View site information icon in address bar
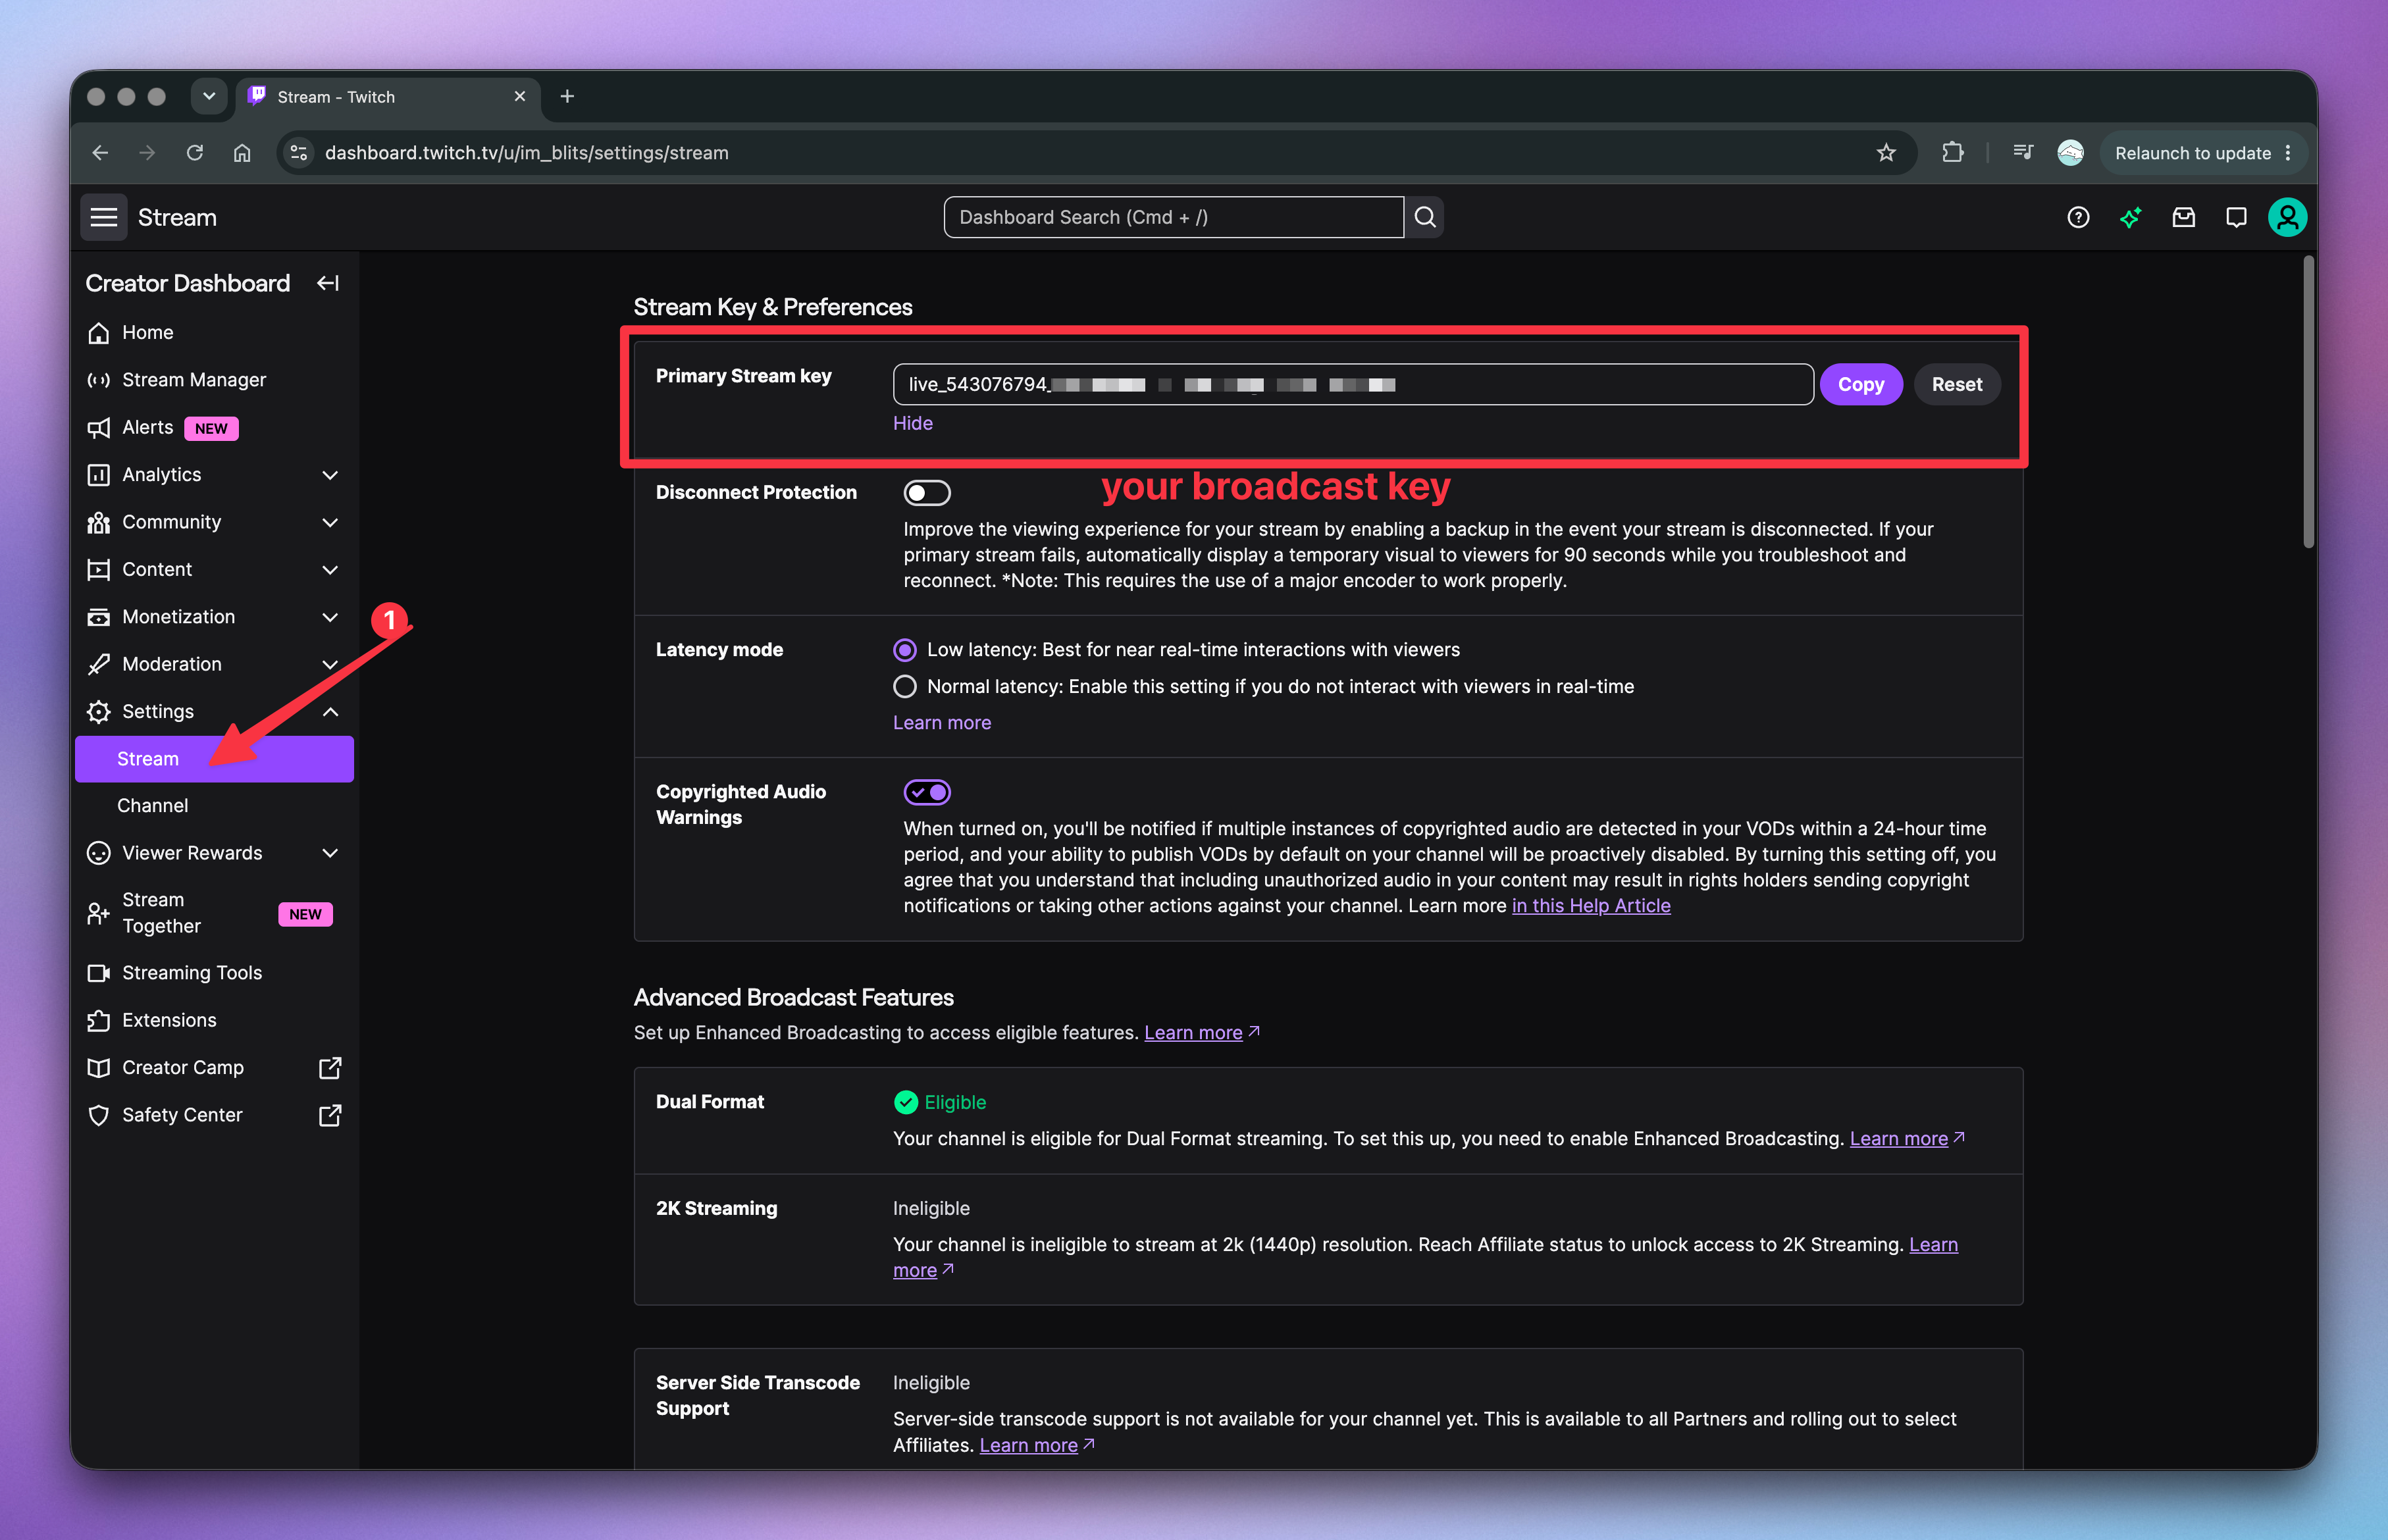The height and width of the screenshot is (1540, 2388). click(298, 153)
